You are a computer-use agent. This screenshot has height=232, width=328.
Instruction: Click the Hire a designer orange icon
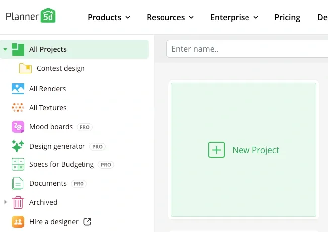click(x=18, y=222)
